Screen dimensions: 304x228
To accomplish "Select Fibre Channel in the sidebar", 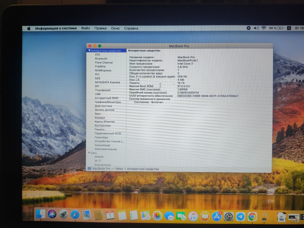I will click(104, 63).
